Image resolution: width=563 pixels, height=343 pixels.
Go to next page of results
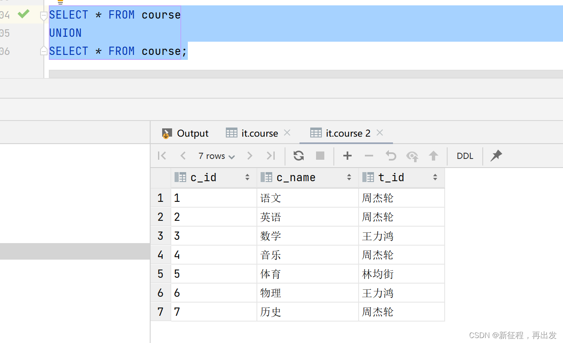click(249, 156)
